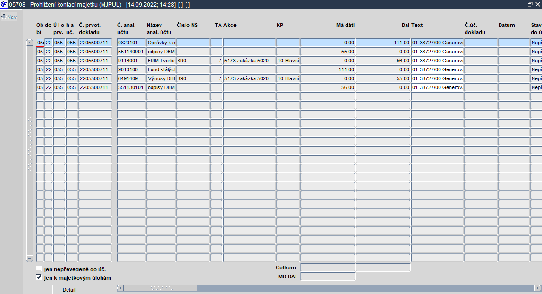
Task: Click Text cell in the 0820101 row
Action: [x=437, y=43]
